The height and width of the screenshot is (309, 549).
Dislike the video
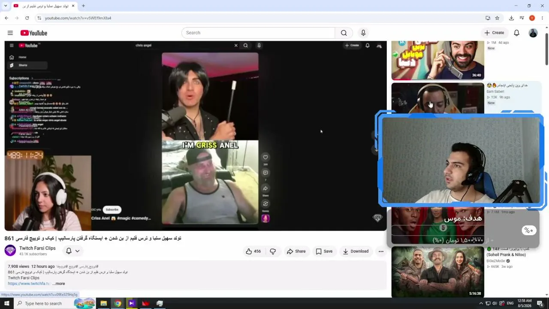(273, 251)
